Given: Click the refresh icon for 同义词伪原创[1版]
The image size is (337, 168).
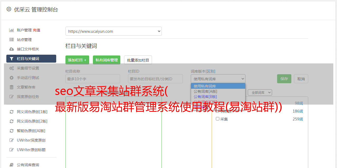Looking at the screenshot, I should coord(12,112).
